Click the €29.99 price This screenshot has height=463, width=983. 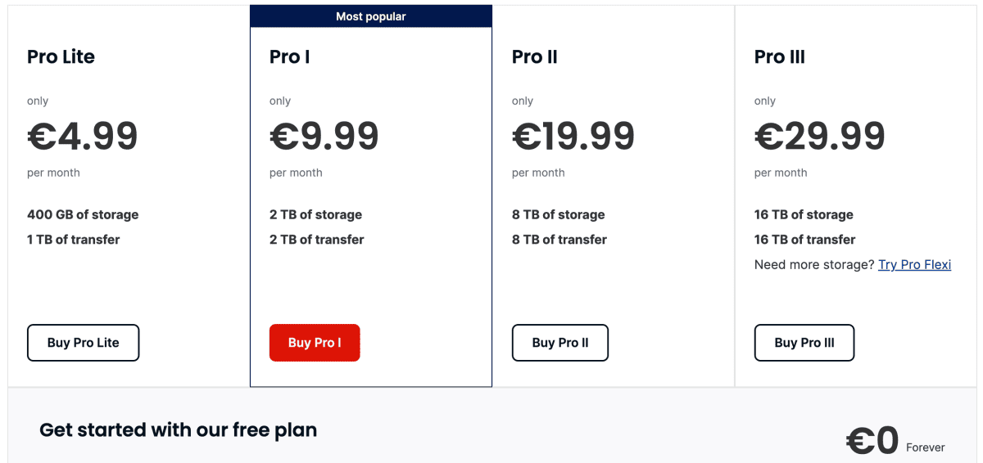click(x=819, y=137)
